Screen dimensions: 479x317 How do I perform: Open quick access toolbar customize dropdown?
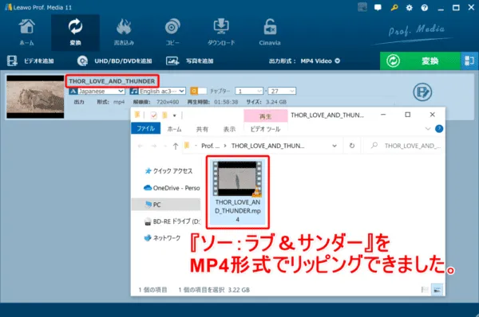pyautogui.click(x=174, y=115)
